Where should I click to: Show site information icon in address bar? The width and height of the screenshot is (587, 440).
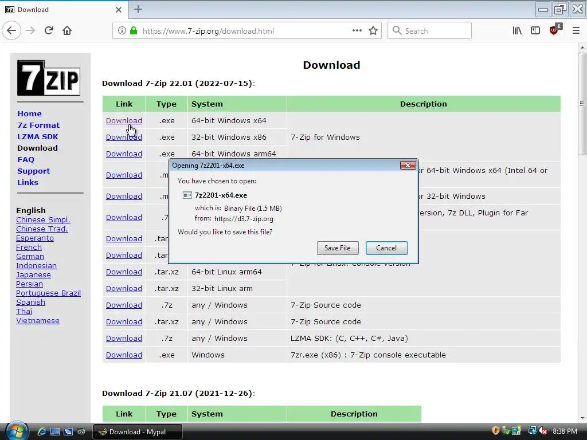[x=122, y=31]
